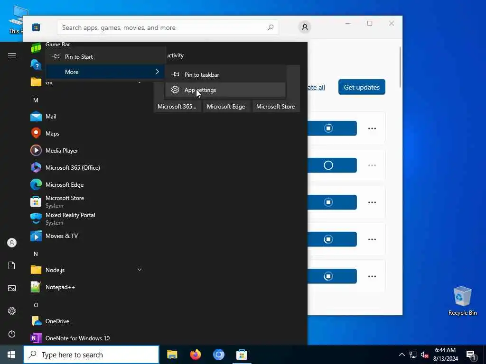Open OneDrive in the app list

(x=87, y=321)
